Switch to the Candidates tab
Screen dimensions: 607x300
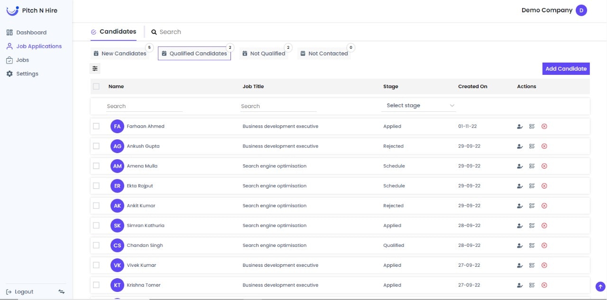[x=113, y=32]
